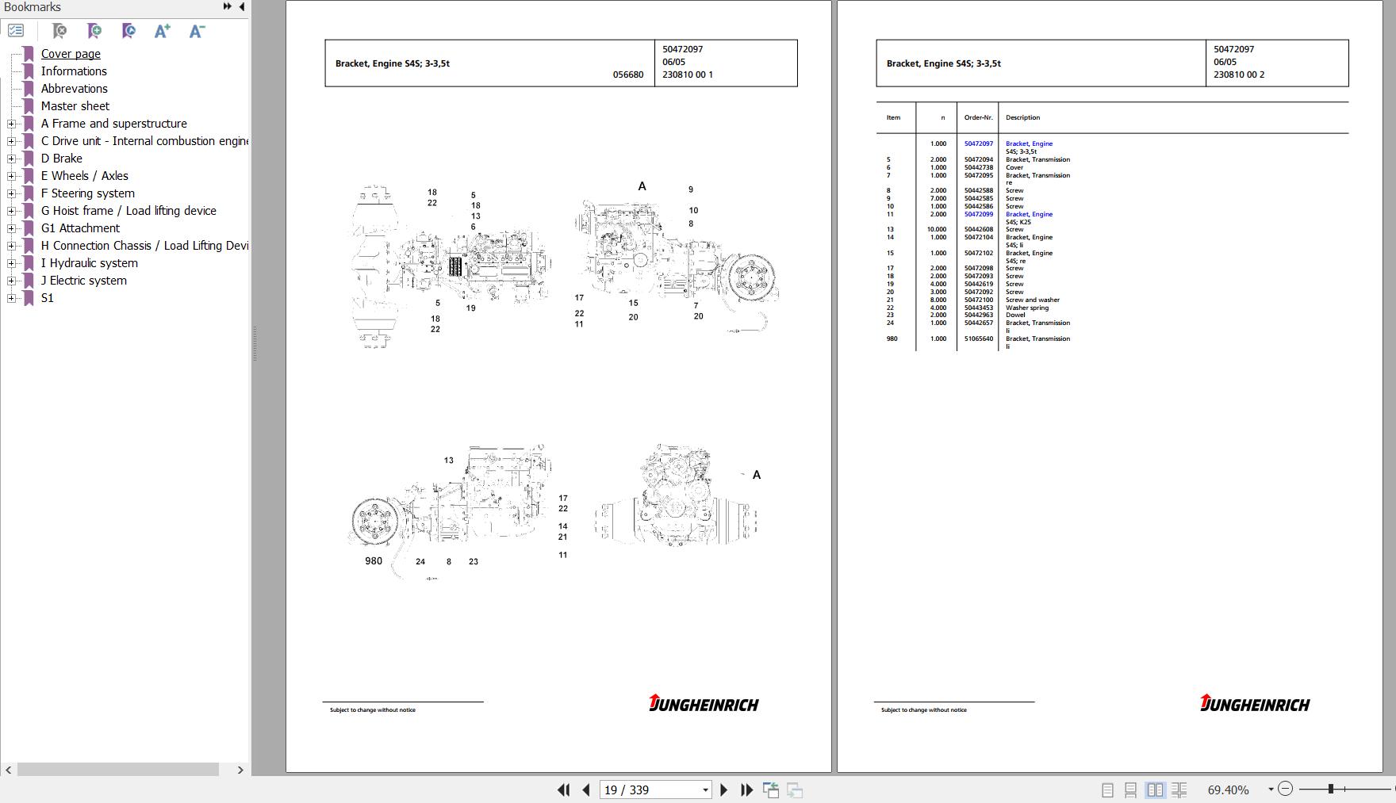The width and height of the screenshot is (1396, 803).
Task: Click the S1 bookmark icon
Action: pos(29,298)
